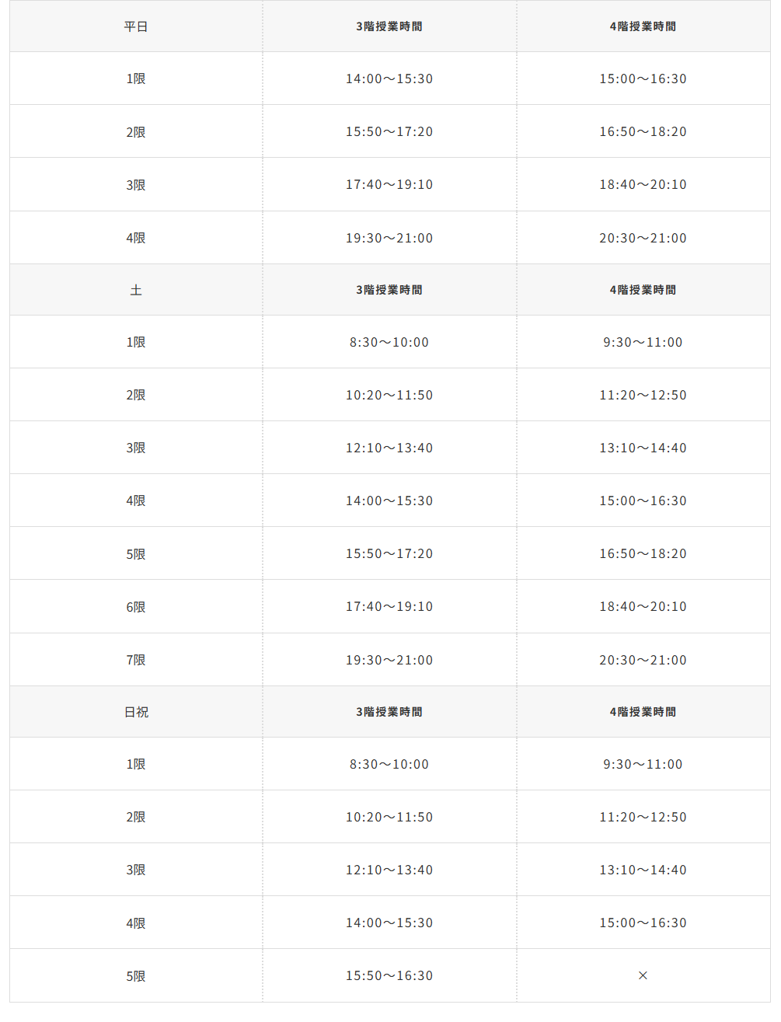Select 14:00〜15:30 in the 平日 1限 row
This screenshot has width=781, height=1022.
pos(389,78)
